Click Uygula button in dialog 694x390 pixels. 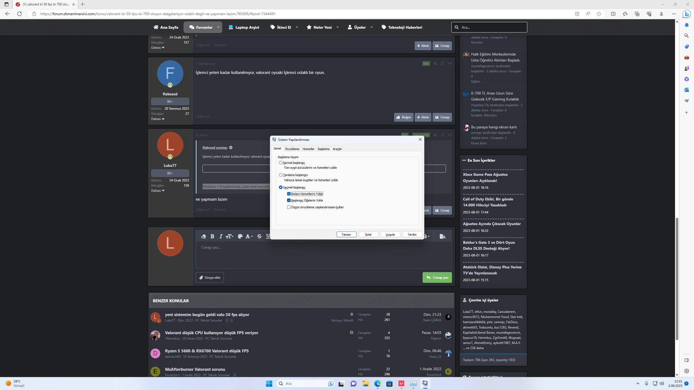(x=390, y=235)
